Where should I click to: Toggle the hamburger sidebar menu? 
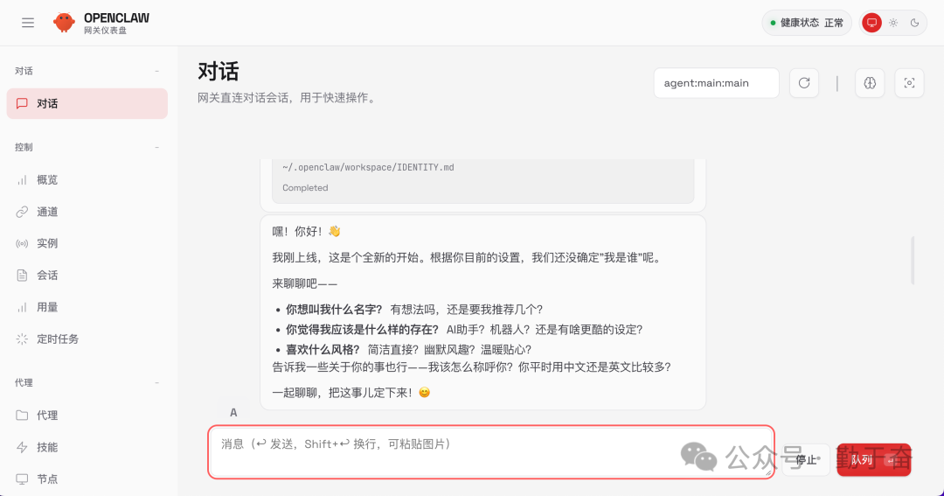[x=28, y=23]
